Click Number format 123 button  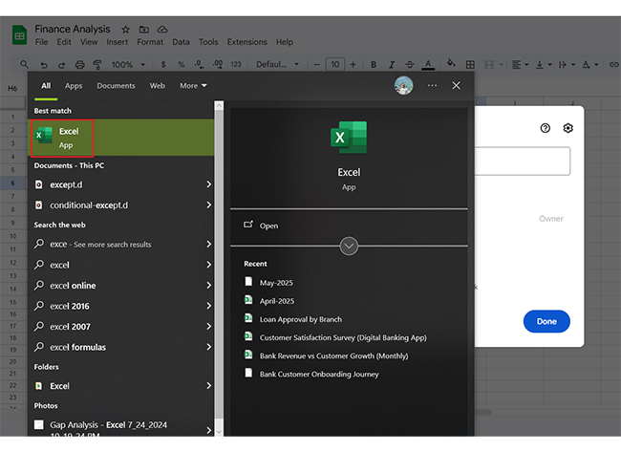[236, 65]
